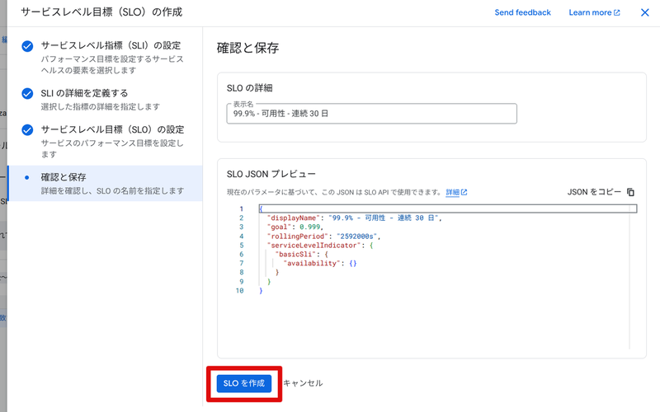Close the SLO creation panel
This screenshot has width=660, height=412.
[x=644, y=12]
